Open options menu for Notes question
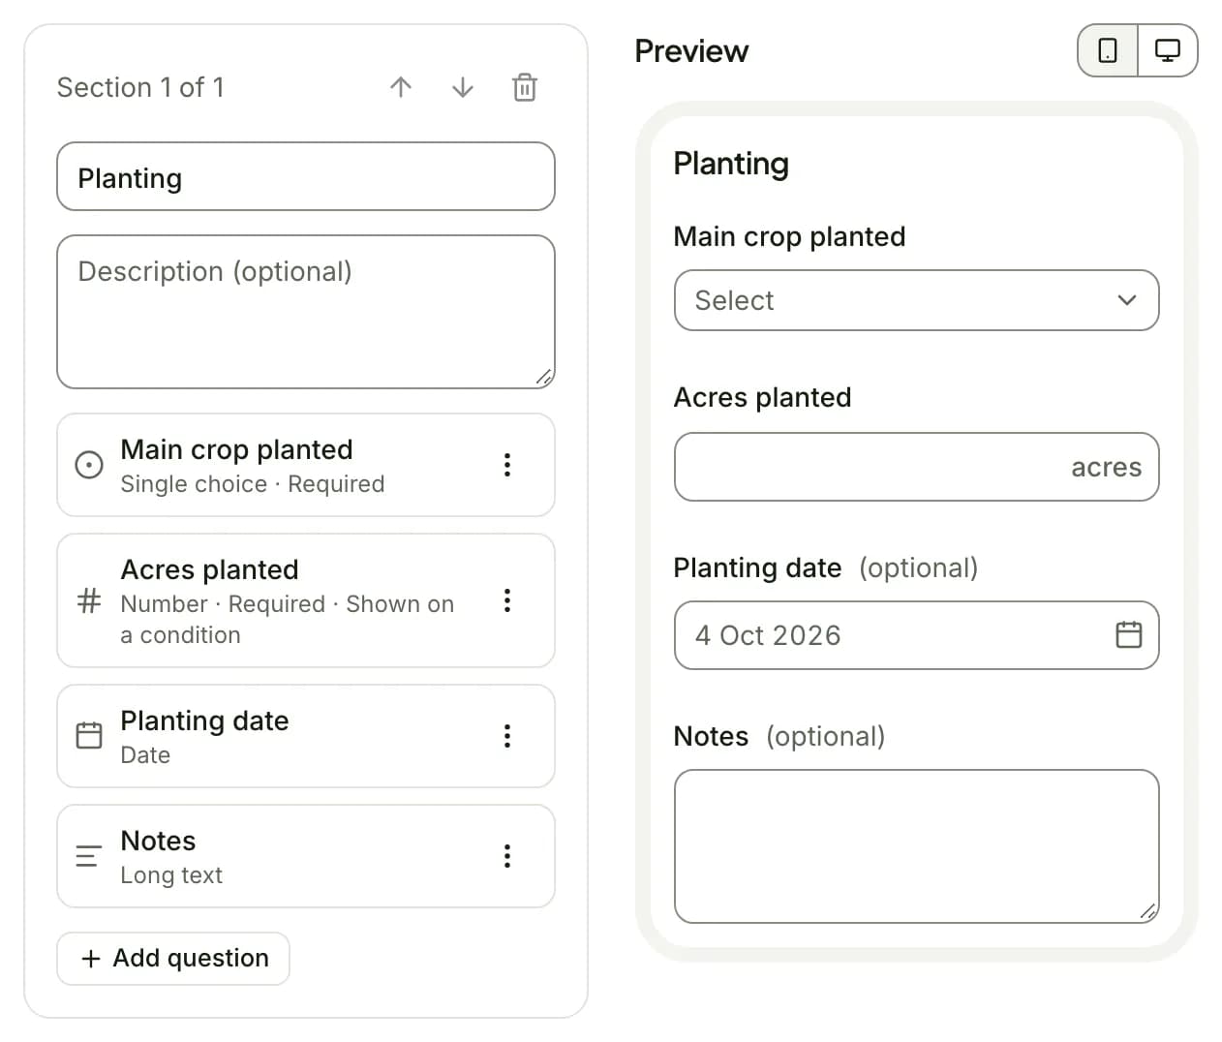Viewport: 1222px width, 1042px height. point(506,856)
